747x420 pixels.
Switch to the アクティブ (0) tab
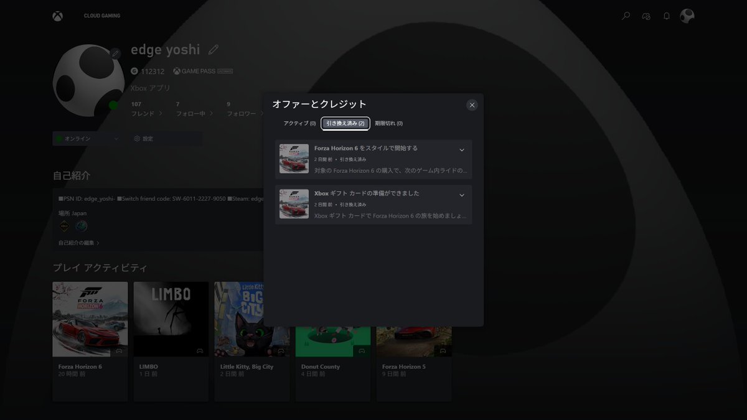click(299, 123)
